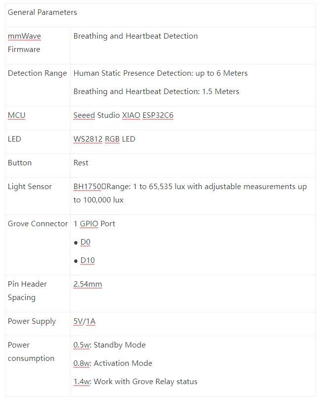Click the 2.54mm pin spacing value
Screen dimensions: 322x401
pyautogui.click(x=88, y=284)
